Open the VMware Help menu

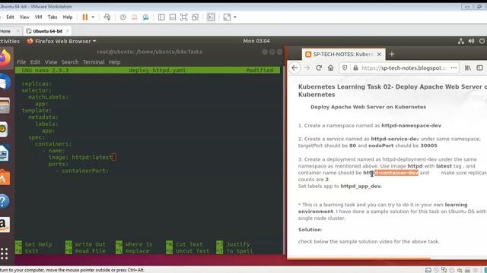pyautogui.click(x=68, y=17)
